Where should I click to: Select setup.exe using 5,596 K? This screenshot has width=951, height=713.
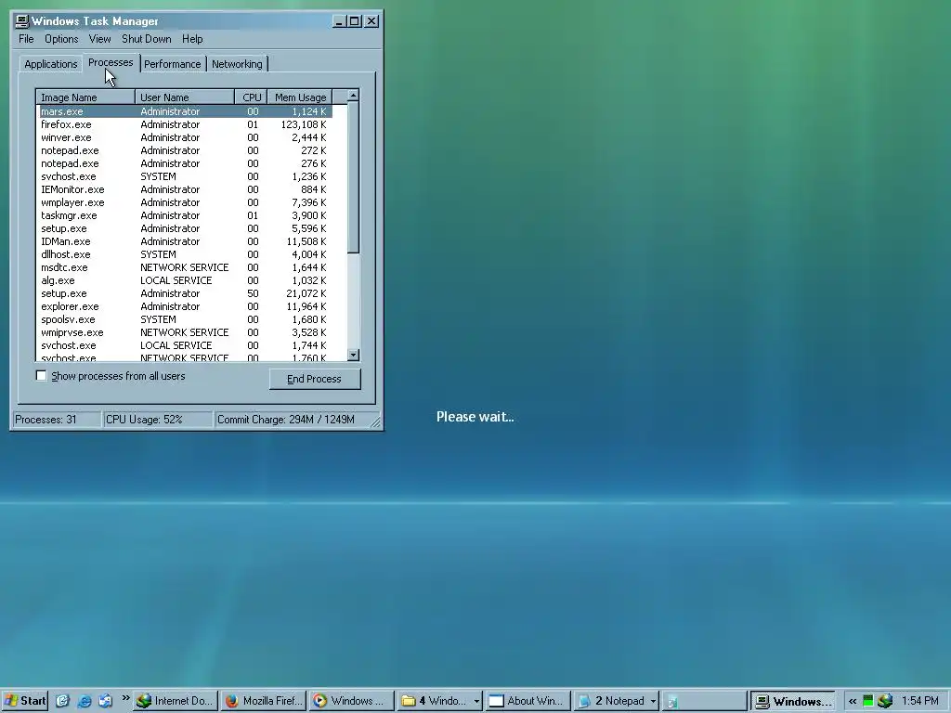point(185,228)
